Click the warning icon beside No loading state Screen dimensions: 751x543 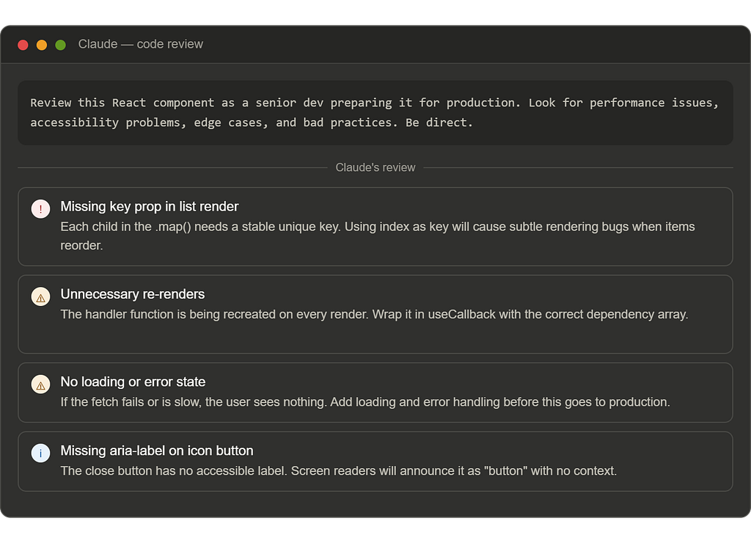[x=41, y=385]
